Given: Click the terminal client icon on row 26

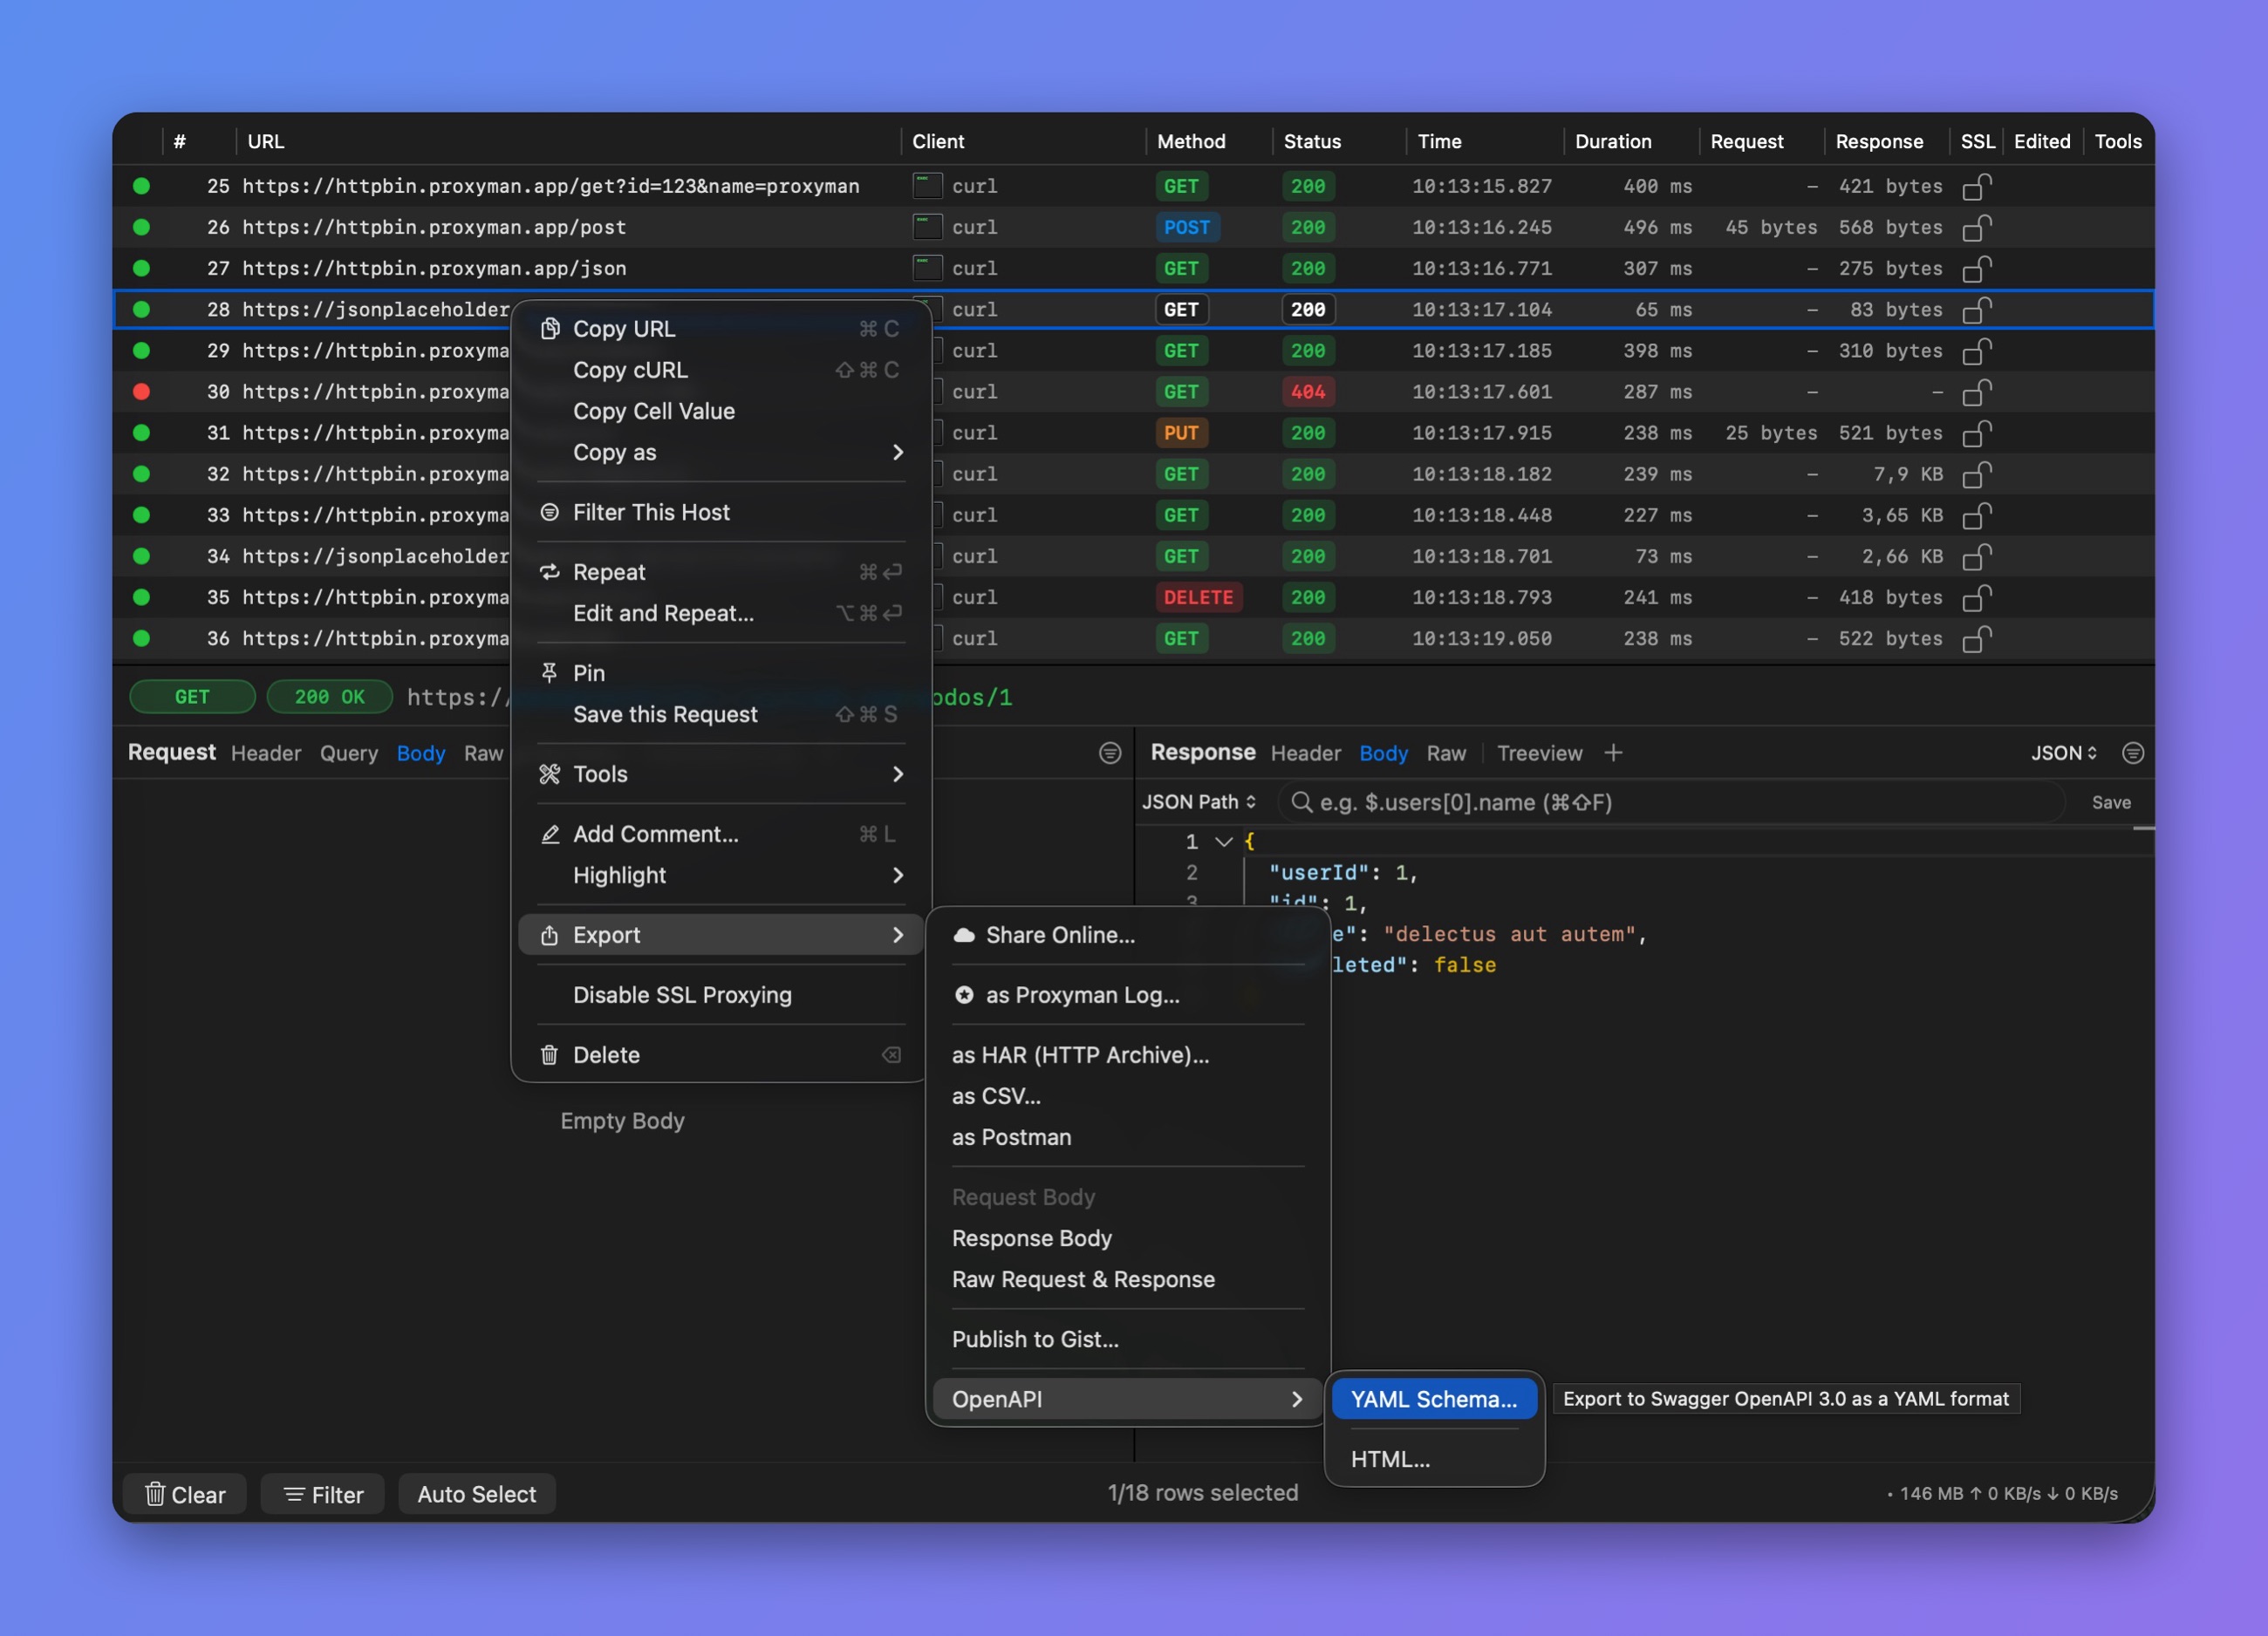Looking at the screenshot, I should 927,227.
